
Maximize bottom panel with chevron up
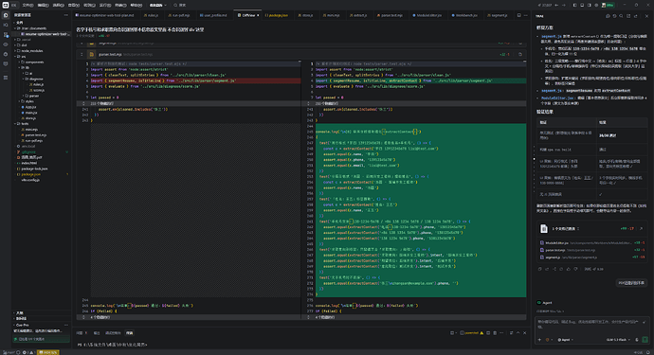tap(518, 333)
